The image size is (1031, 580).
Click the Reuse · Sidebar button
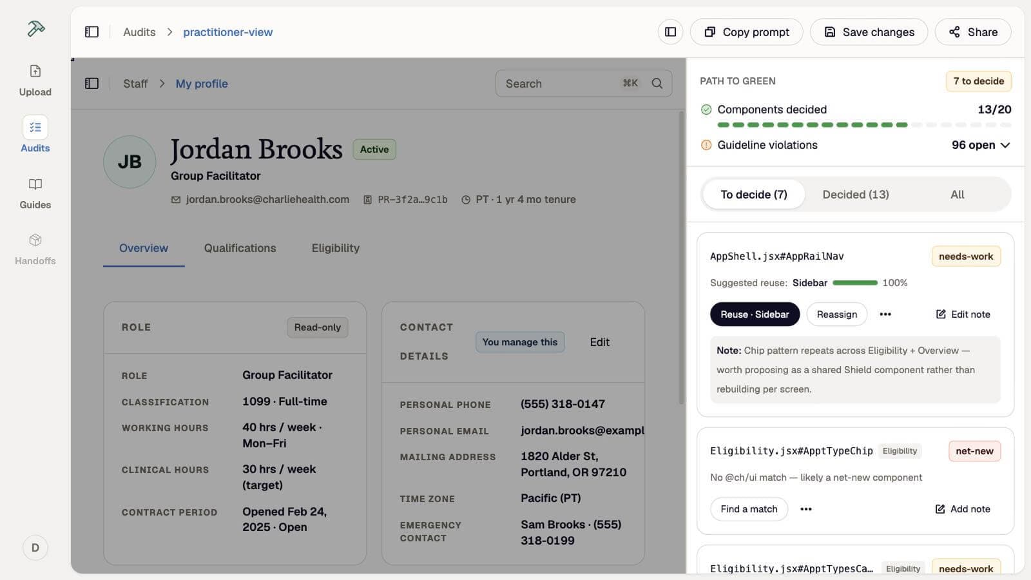pyautogui.click(x=755, y=314)
